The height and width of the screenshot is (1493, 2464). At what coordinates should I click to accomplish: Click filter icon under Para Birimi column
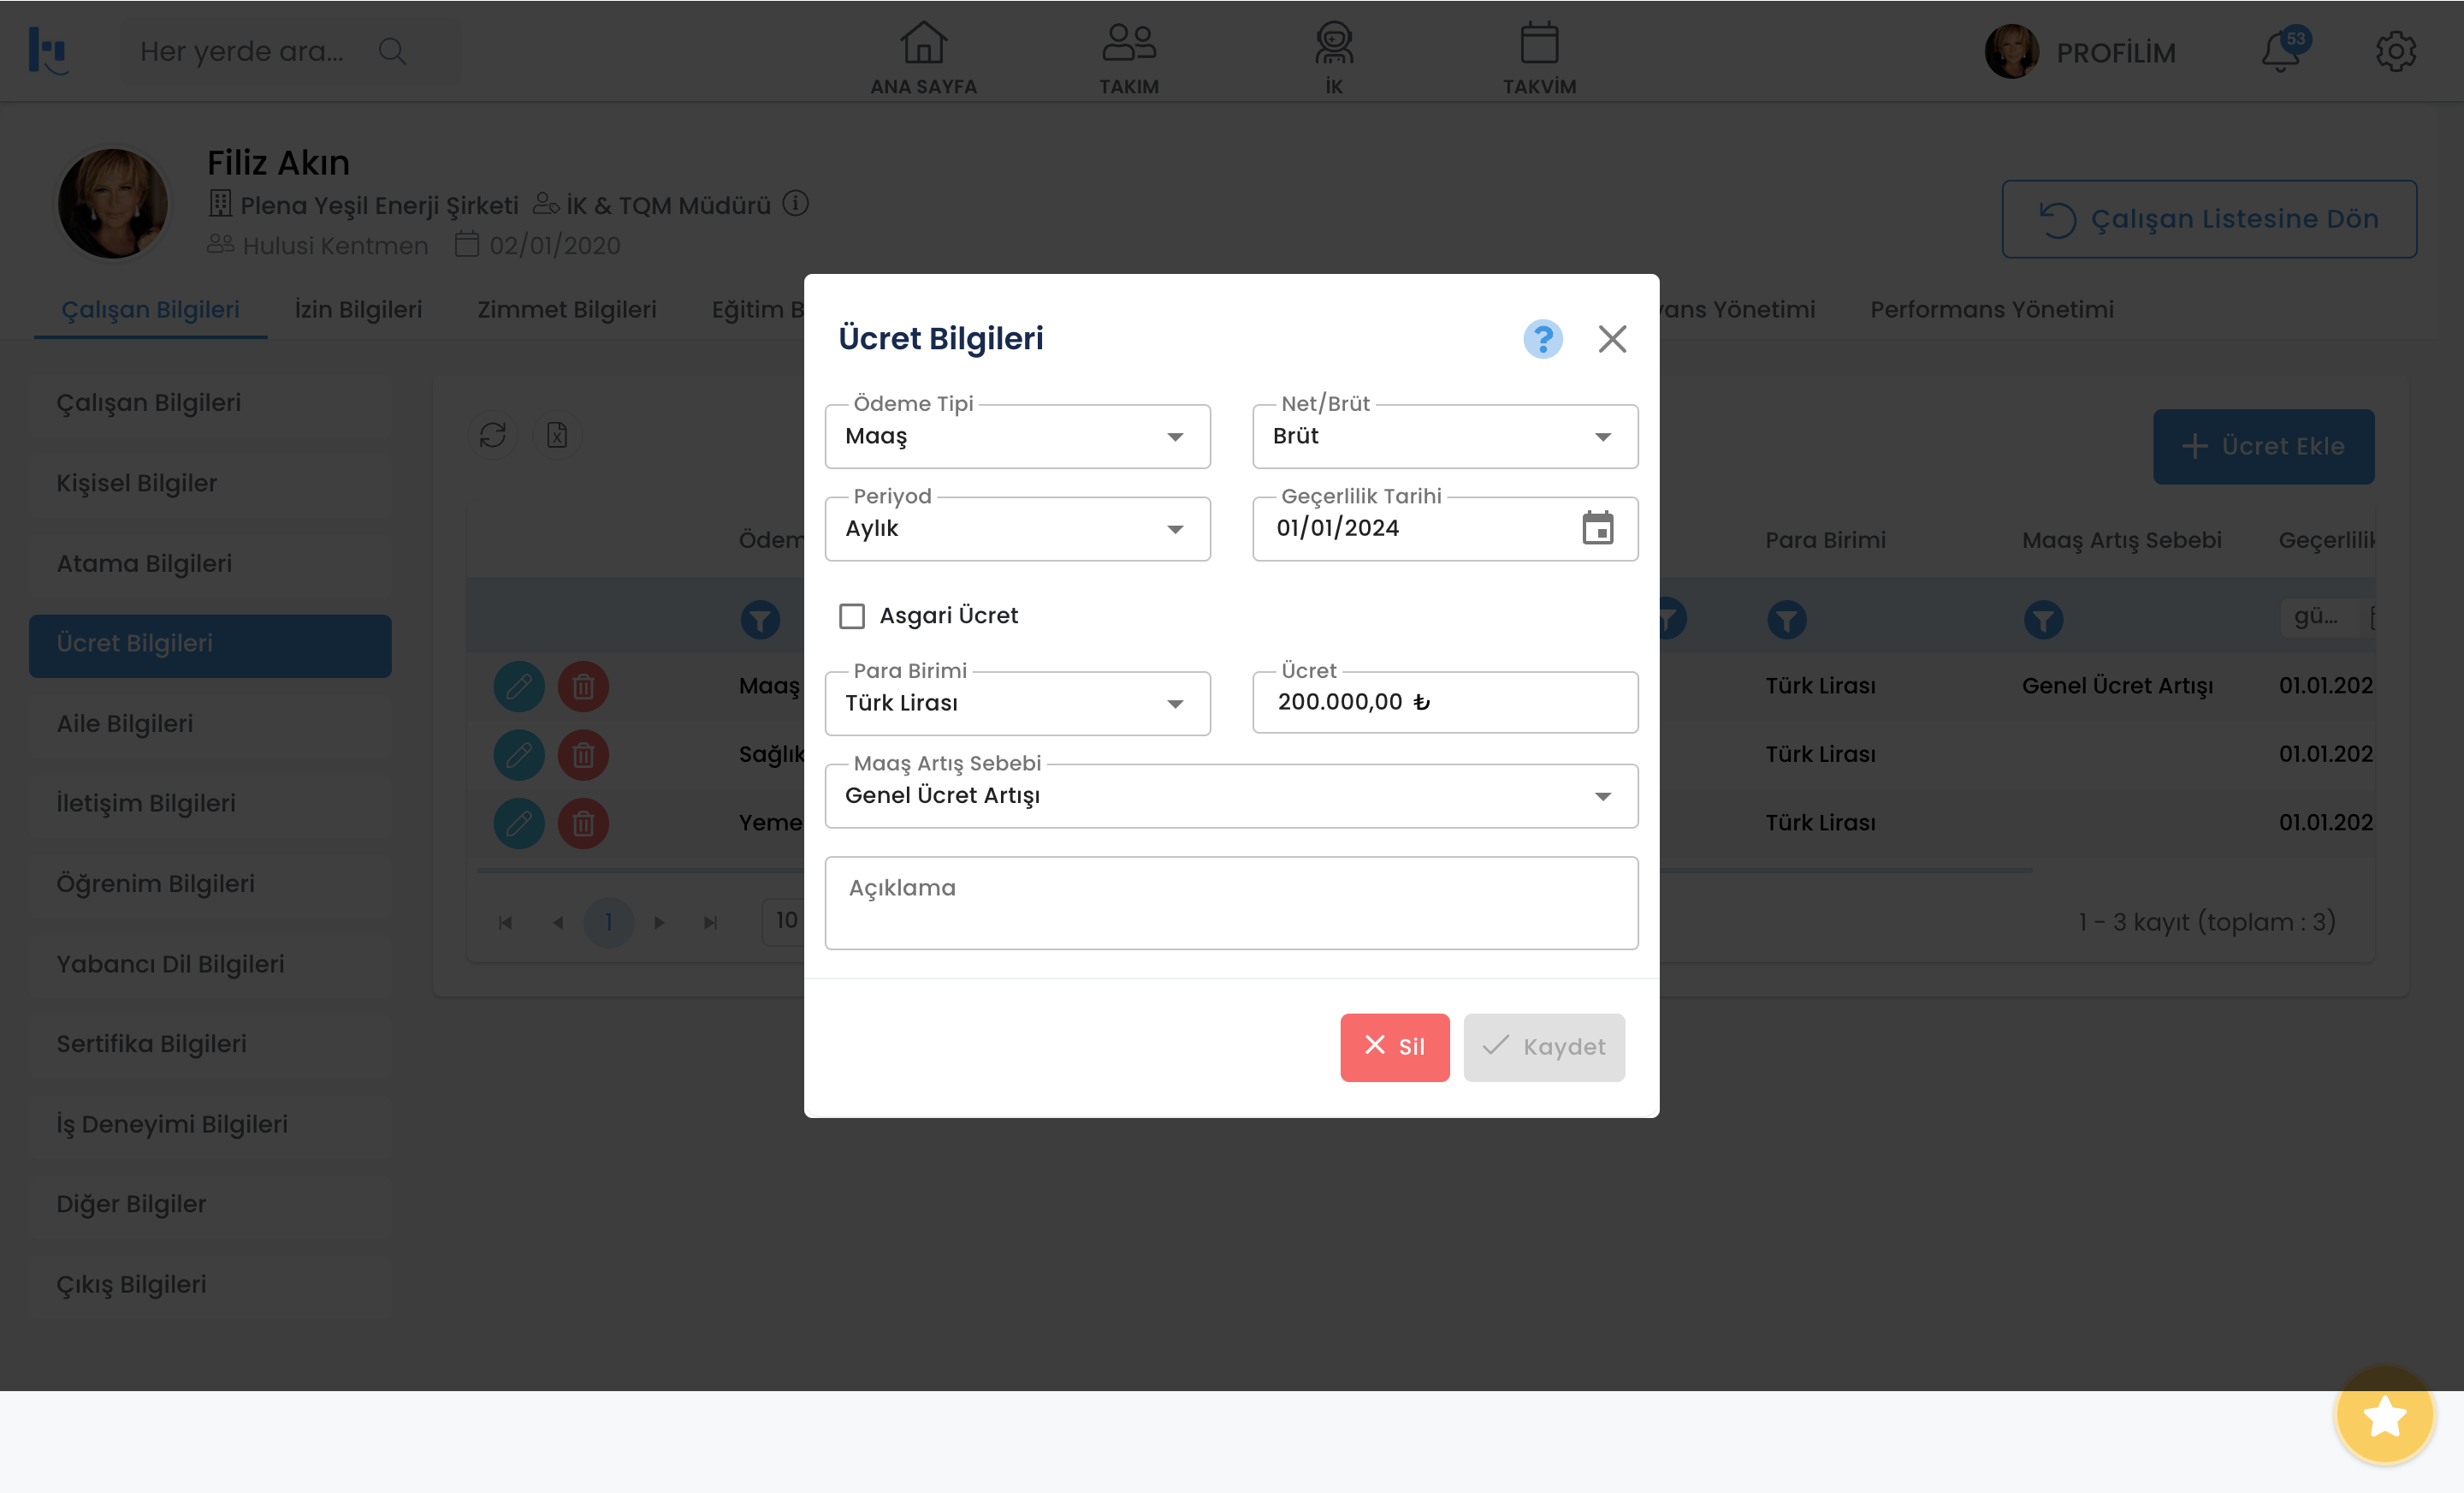[x=1786, y=621]
